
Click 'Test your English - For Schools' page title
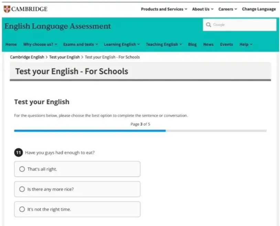click(72, 71)
